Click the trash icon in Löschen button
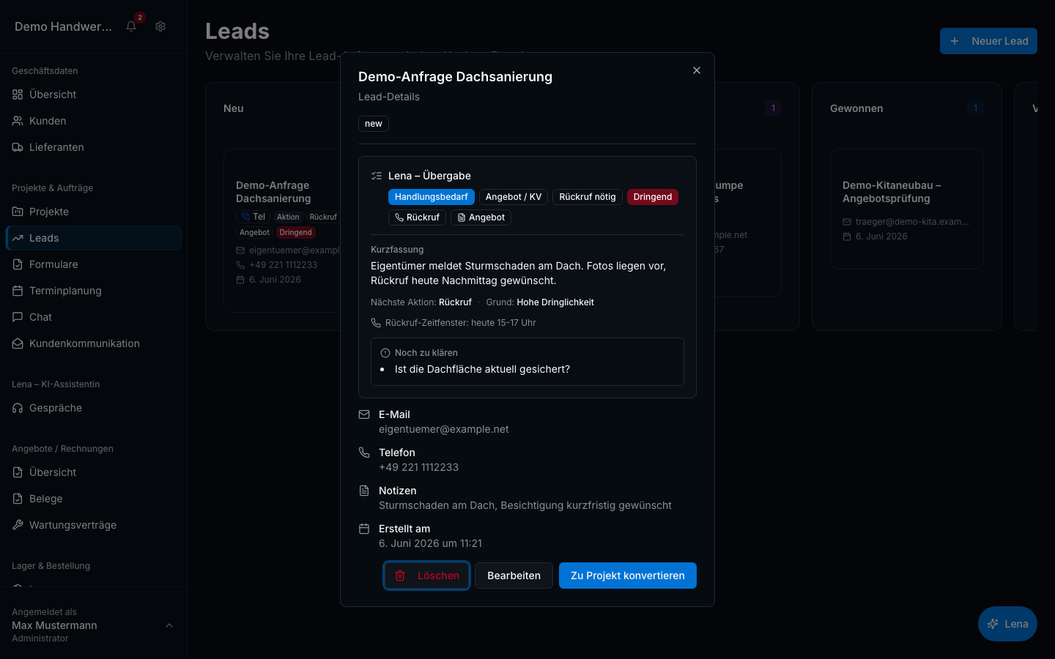This screenshot has height=659, width=1055. tap(400, 576)
